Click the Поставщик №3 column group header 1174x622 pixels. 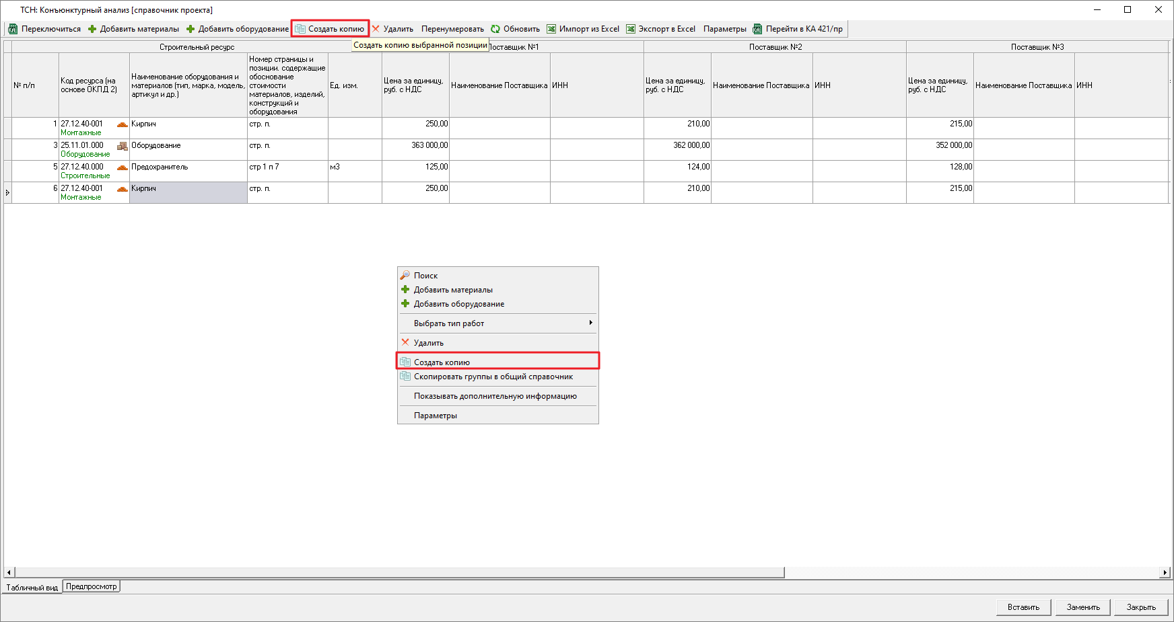click(1037, 47)
